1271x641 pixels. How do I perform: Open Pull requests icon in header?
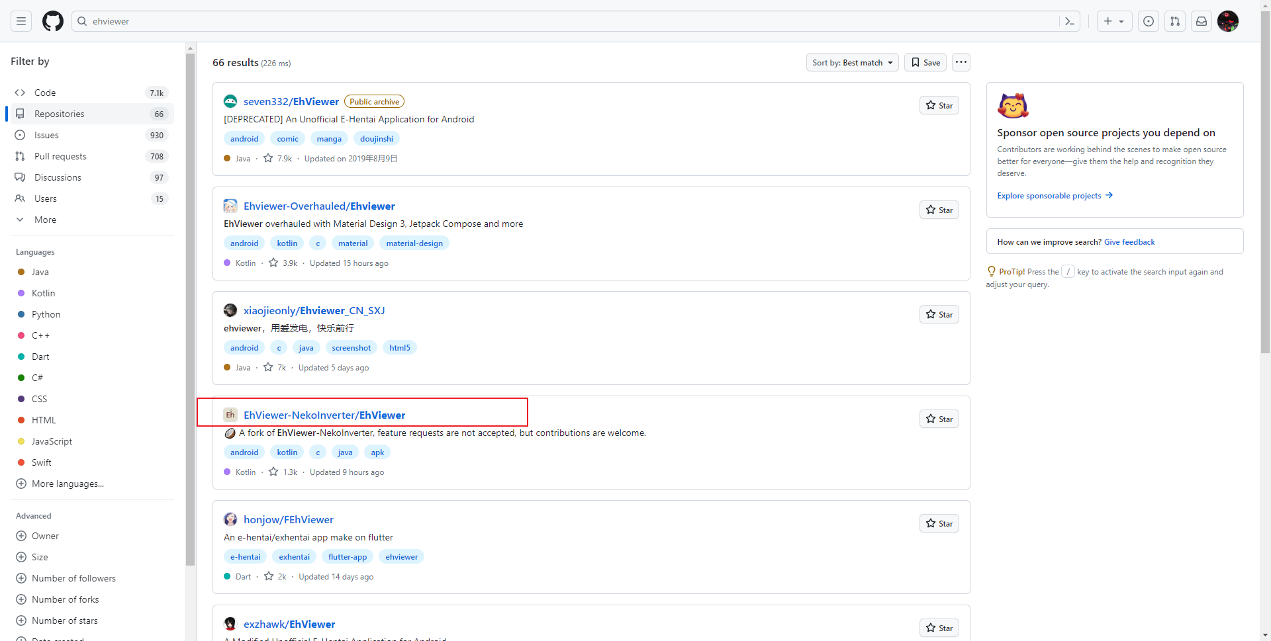point(1175,21)
